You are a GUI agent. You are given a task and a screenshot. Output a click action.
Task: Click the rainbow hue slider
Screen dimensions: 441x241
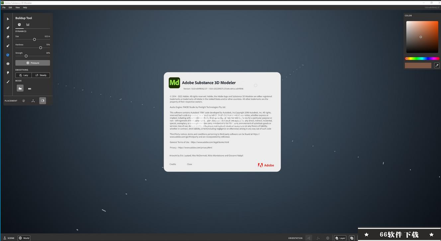tap(422, 59)
